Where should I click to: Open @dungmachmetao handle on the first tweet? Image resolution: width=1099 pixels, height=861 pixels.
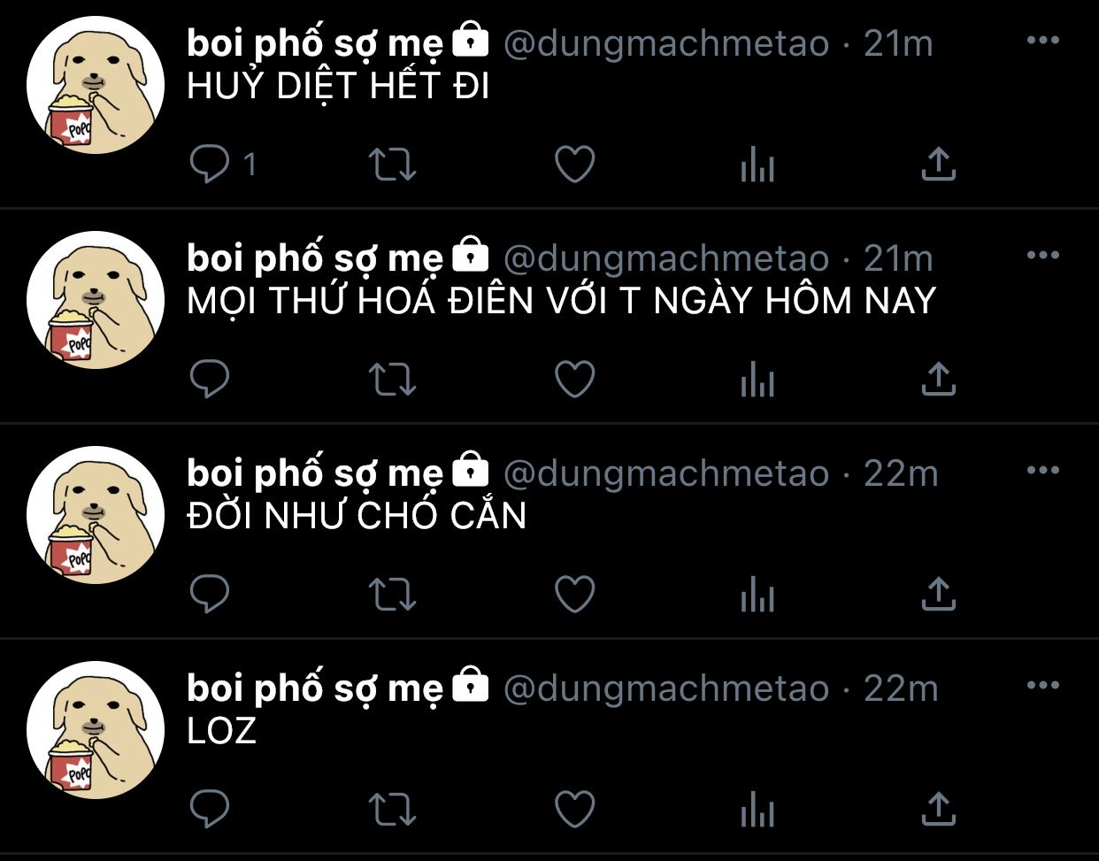tap(666, 43)
